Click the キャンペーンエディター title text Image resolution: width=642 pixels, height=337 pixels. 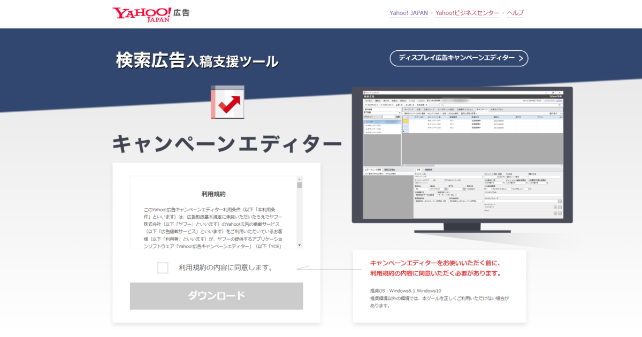[227, 143]
